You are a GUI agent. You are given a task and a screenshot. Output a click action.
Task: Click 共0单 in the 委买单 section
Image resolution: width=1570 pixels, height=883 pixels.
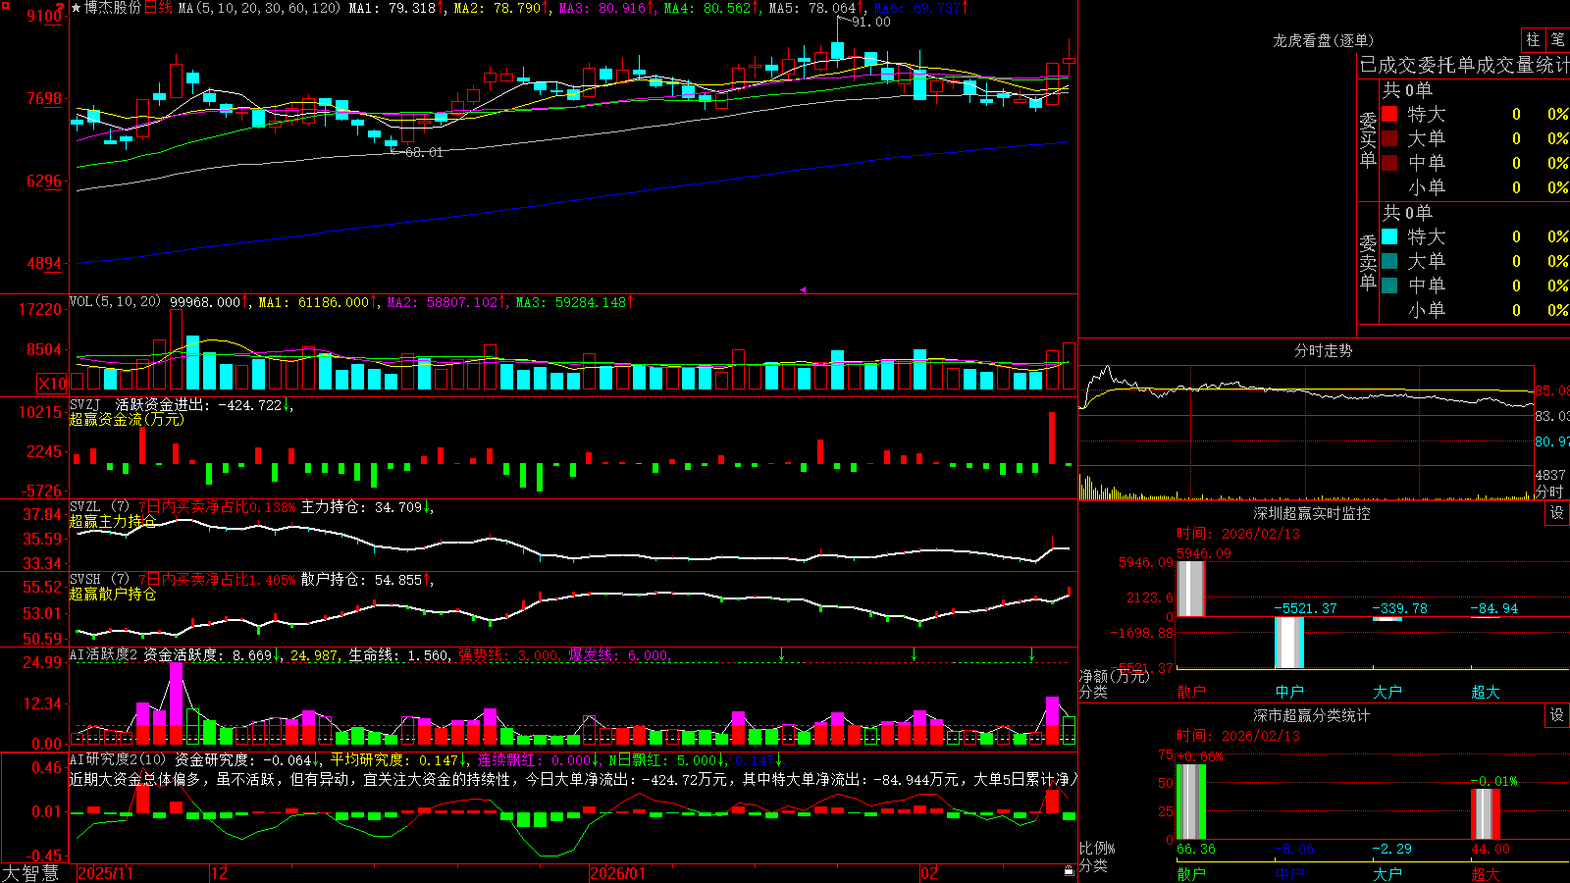point(1406,90)
